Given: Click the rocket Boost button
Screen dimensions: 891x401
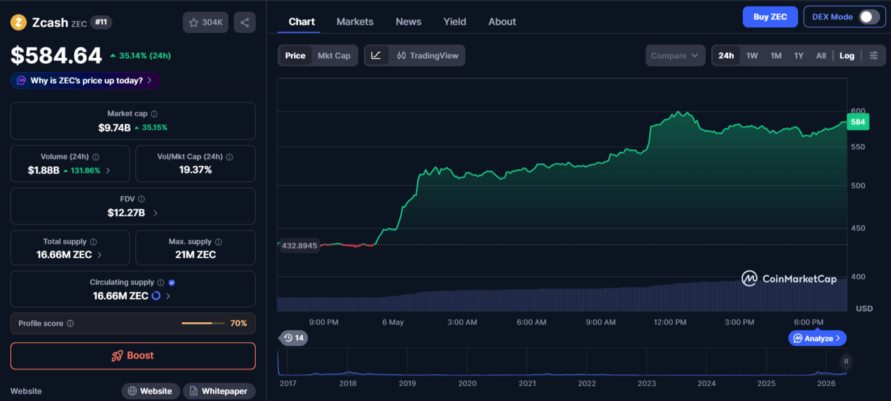Looking at the screenshot, I should [133, 356].
